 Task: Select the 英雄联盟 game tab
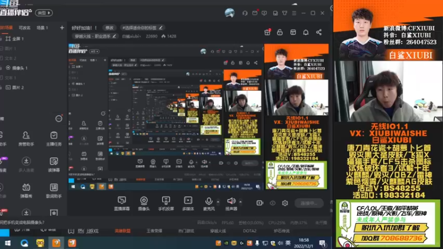click(x=122, y=231)
